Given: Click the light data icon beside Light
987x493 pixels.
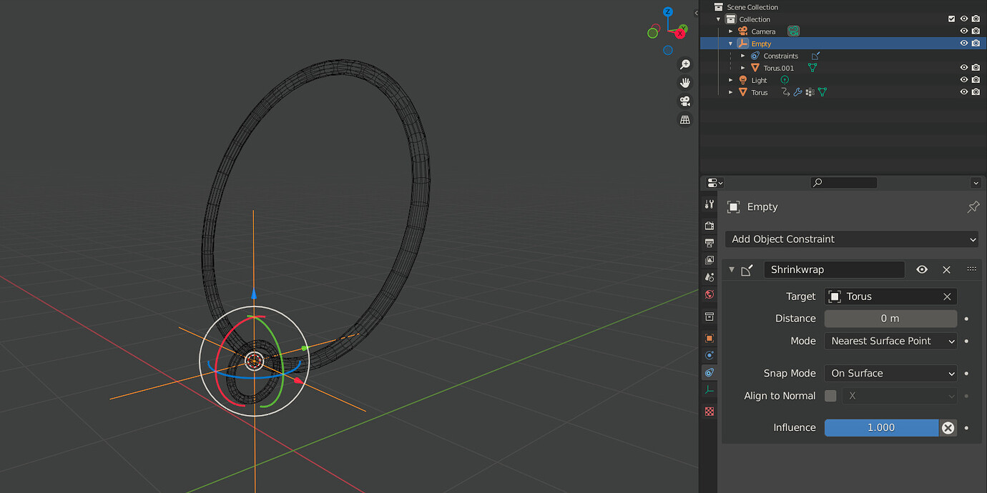Looking at the screenshot, I should [785, 80].
